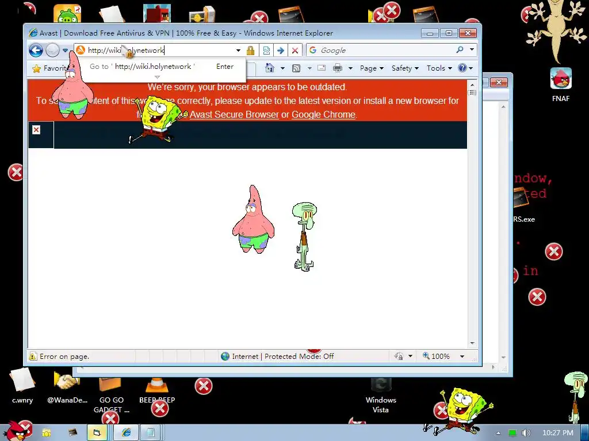The image size is (589, 441).
Task: Open the Home button dropdown arrow
Action: 282,68
